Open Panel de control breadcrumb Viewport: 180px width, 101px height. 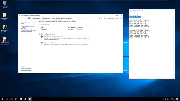coord(36,18)
